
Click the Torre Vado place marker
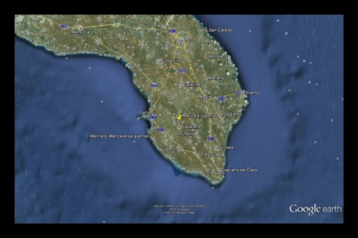coord(202,174)
